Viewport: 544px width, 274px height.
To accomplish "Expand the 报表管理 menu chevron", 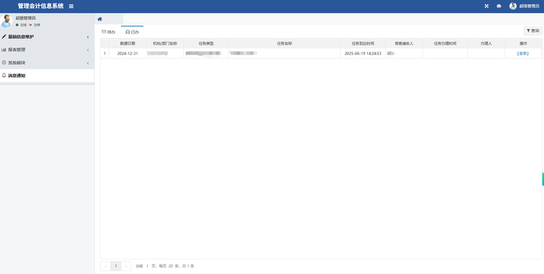I will coord(88,50).
